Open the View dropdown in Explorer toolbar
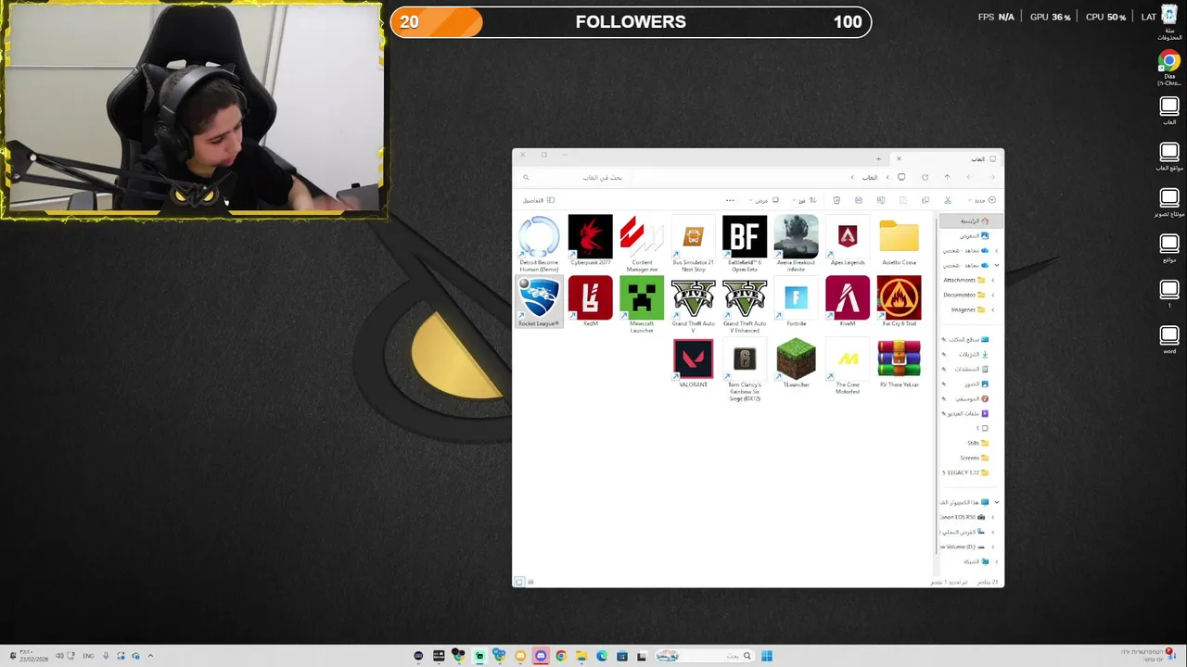 (765, 200)
